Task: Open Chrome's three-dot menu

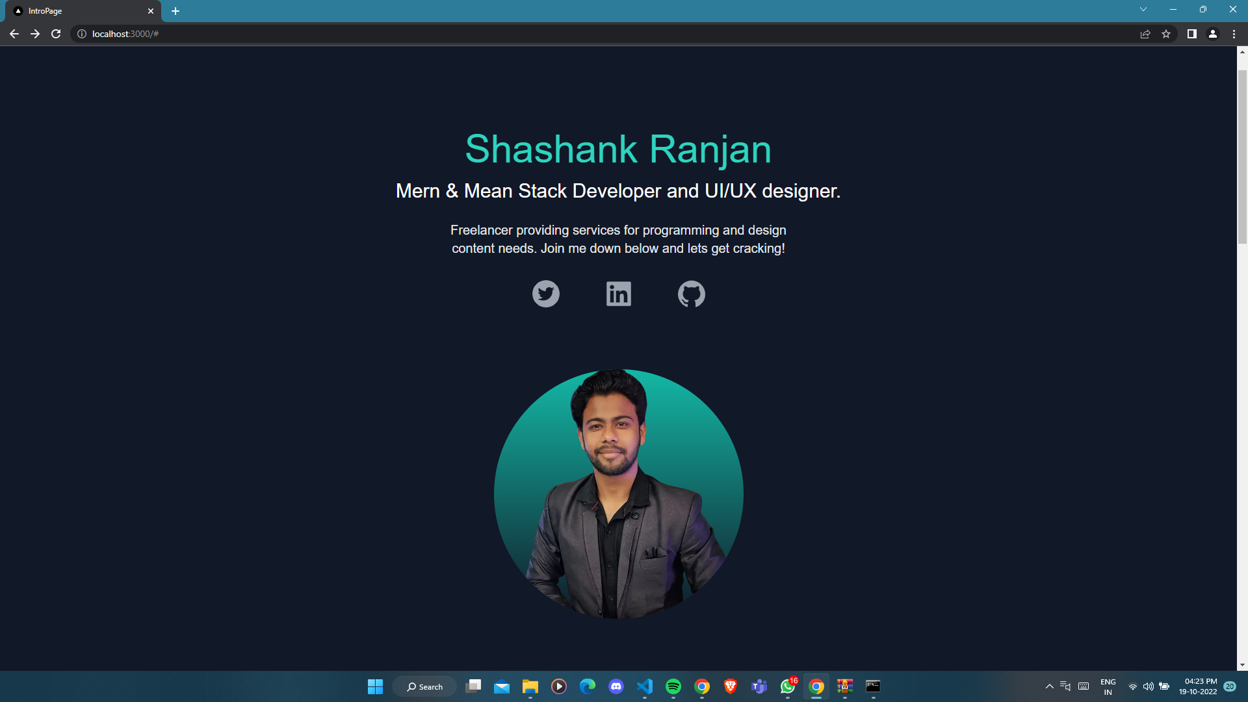Action: click(1234, 34)
